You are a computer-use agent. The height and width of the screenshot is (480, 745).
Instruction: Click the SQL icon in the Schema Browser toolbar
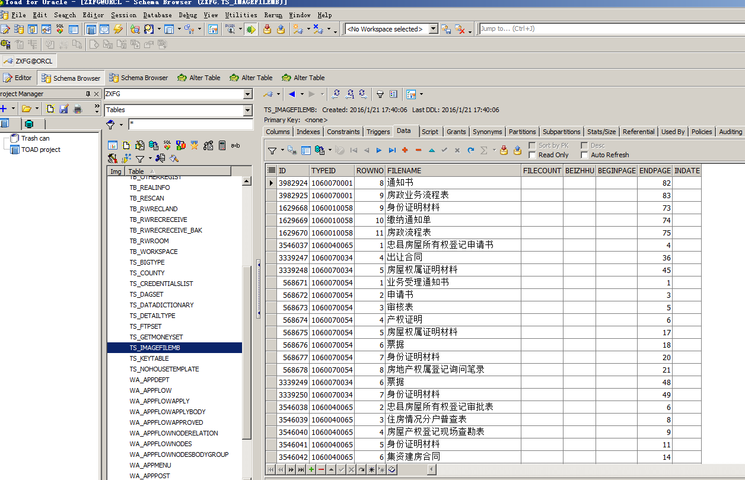pos(167,146)
